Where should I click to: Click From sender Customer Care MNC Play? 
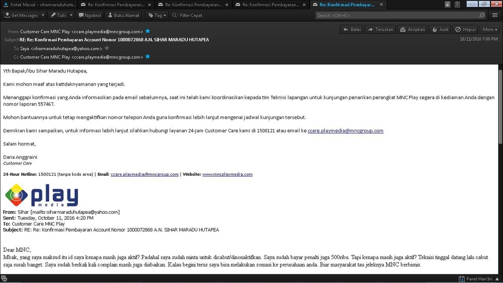click(x=82, y=31)
